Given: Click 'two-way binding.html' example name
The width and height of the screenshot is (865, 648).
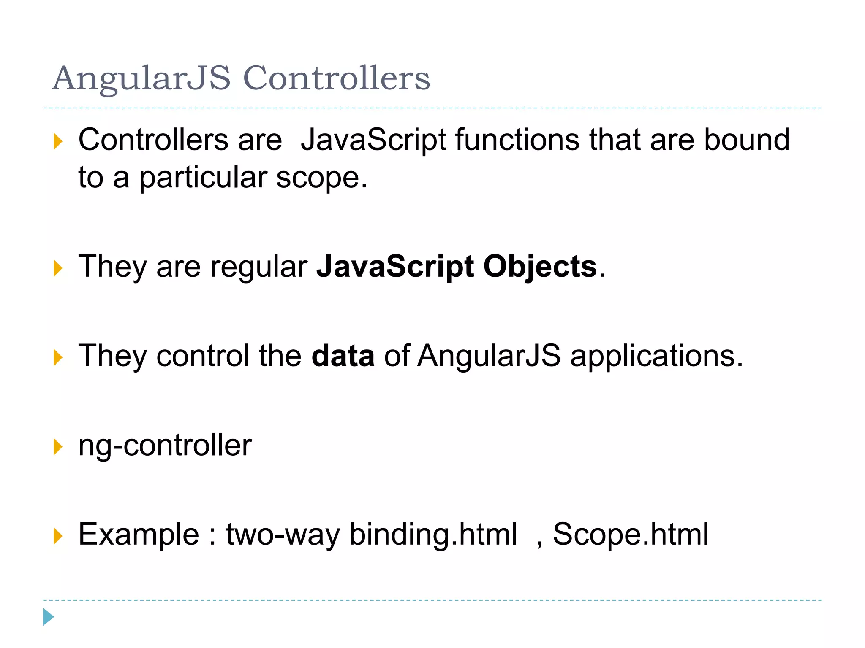Looking at the screenshot, I should click(372, 535).
